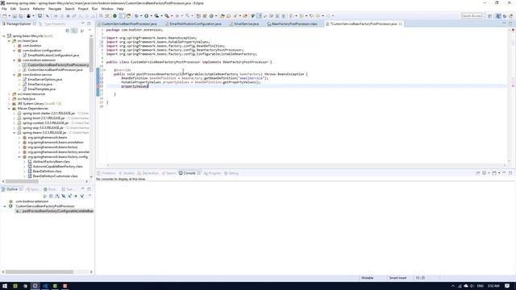Image resolution: width=516 pixels, height=290 pixels.
Task: Click Eclipse icon in Windows taskbar
Action: point(35,286)
